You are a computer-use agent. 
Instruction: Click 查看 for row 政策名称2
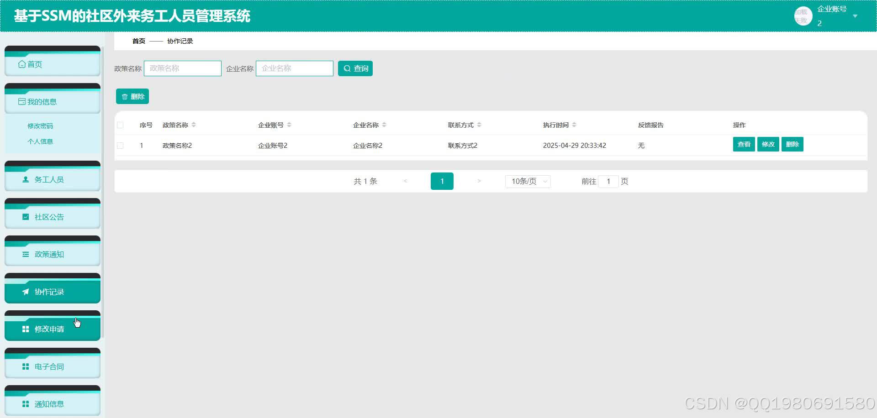click(x=744, y=144)
